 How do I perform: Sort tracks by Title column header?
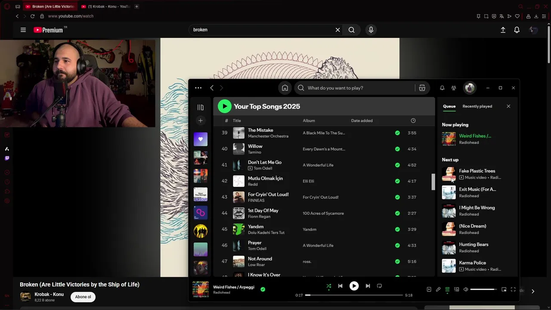tap(237, 121)
